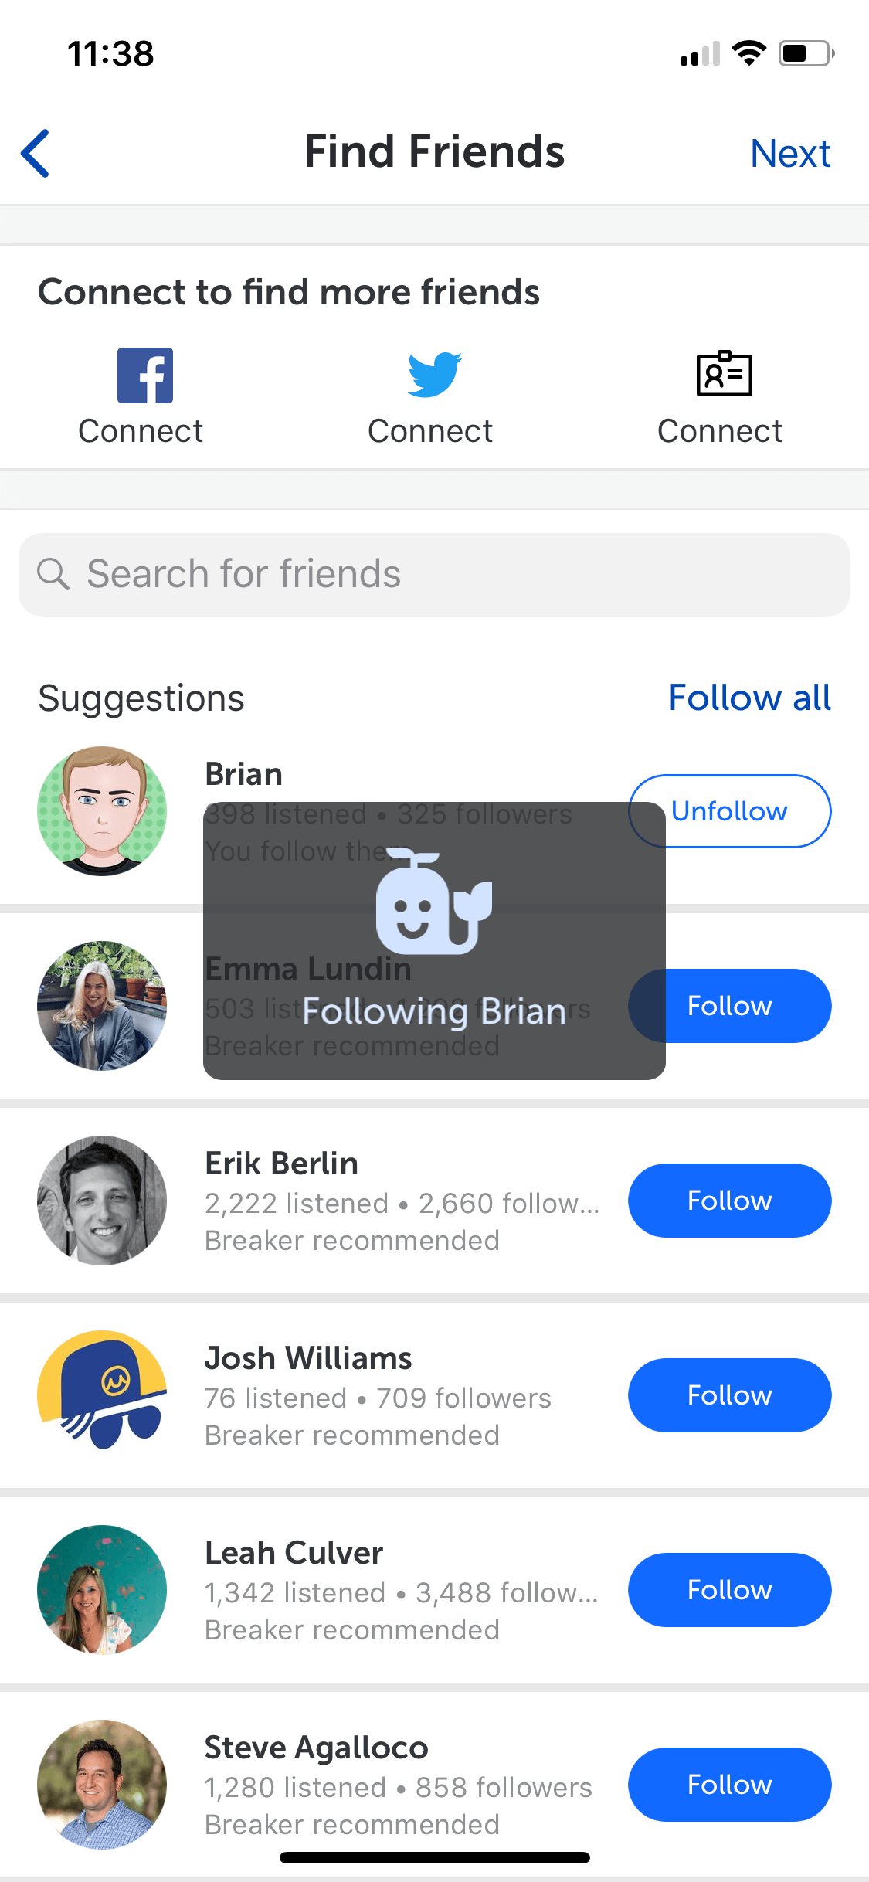The height and width of the screenshot is (1882, 869).
Task: Connect with the Twitter bird icon
Action: click(434, 375)
